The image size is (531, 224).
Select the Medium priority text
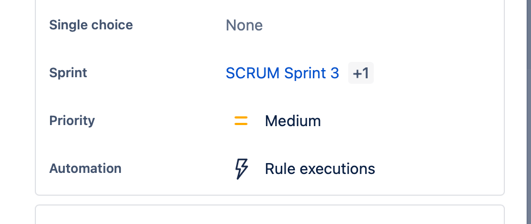293,121
